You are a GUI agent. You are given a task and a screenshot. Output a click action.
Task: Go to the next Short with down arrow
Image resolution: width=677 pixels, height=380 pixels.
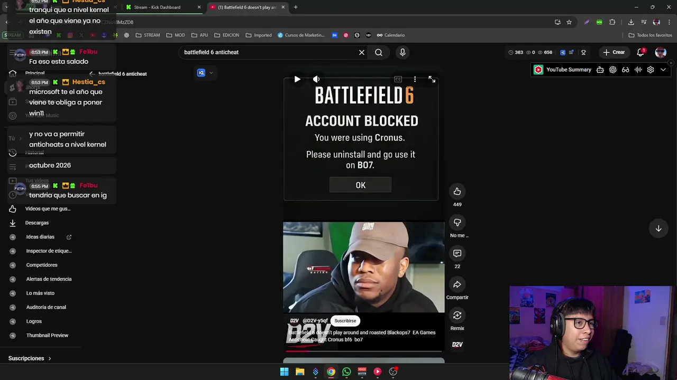point(658,229)
